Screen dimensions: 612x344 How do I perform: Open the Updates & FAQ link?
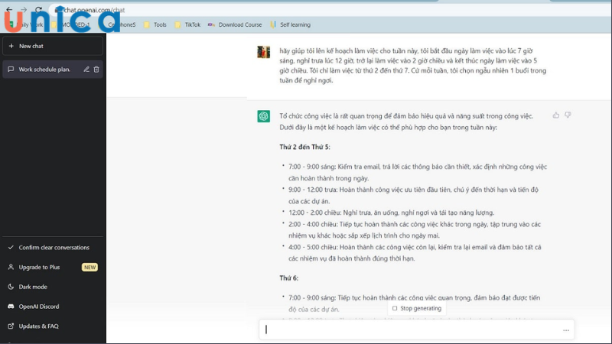click(x=38, y=326)
